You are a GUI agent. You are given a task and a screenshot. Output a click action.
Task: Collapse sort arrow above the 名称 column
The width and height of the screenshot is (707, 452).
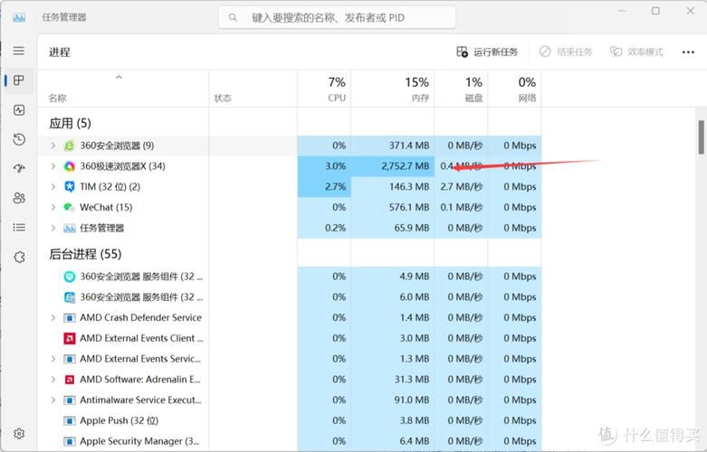point(119,78)
